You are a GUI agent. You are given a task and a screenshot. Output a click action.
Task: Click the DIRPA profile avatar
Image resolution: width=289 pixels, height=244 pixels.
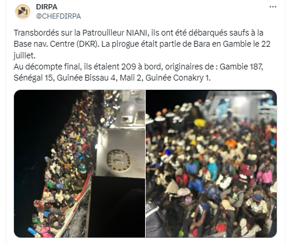click(x=23, y=12)
